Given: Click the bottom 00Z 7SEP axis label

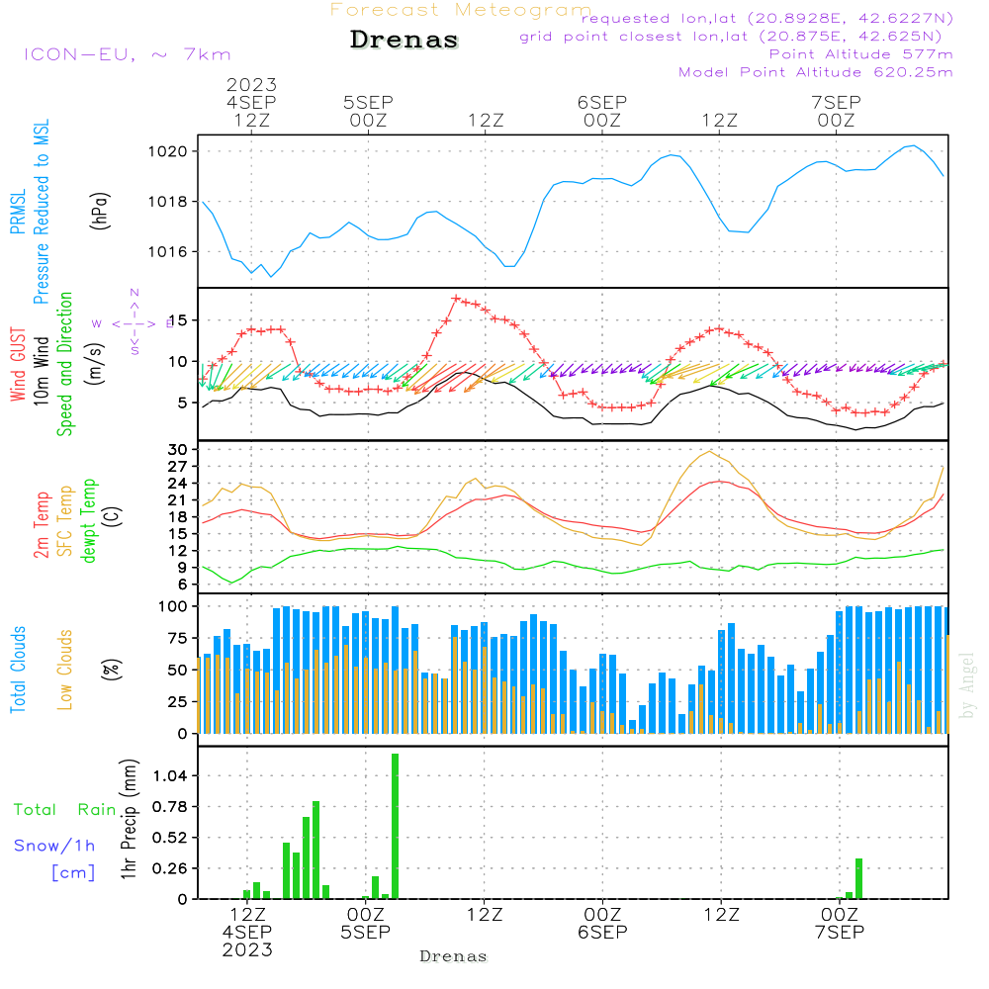Looking at the screenshot, I should coord(840,923).
